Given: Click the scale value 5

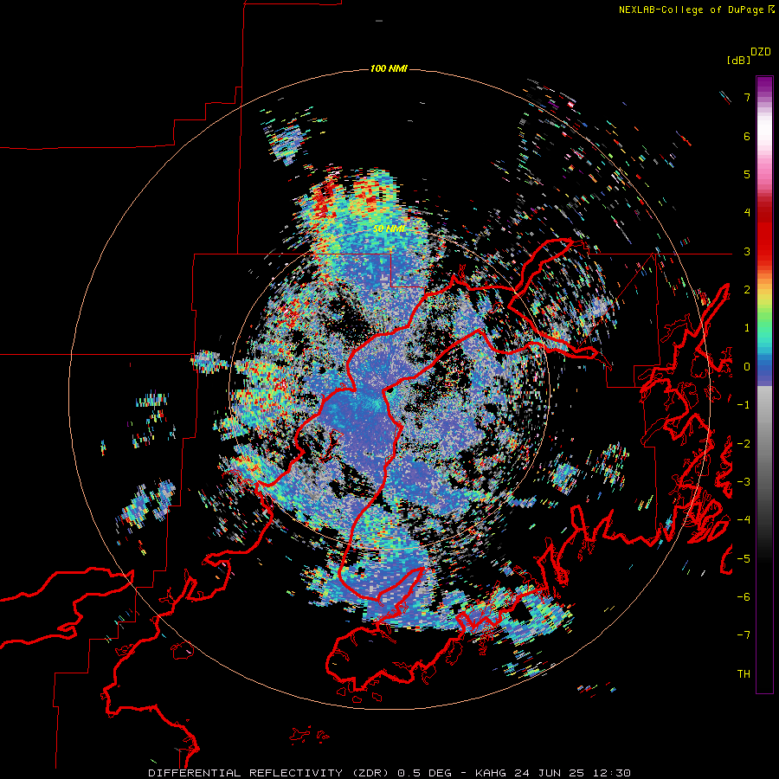Looking at the screenshot, I should tap(747, 174).
